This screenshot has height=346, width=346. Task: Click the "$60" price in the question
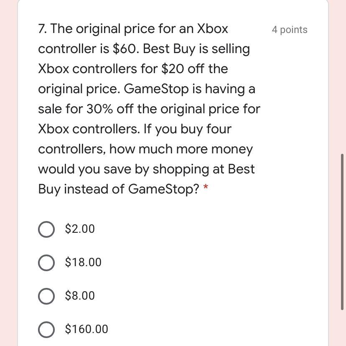tap(125, 49)
